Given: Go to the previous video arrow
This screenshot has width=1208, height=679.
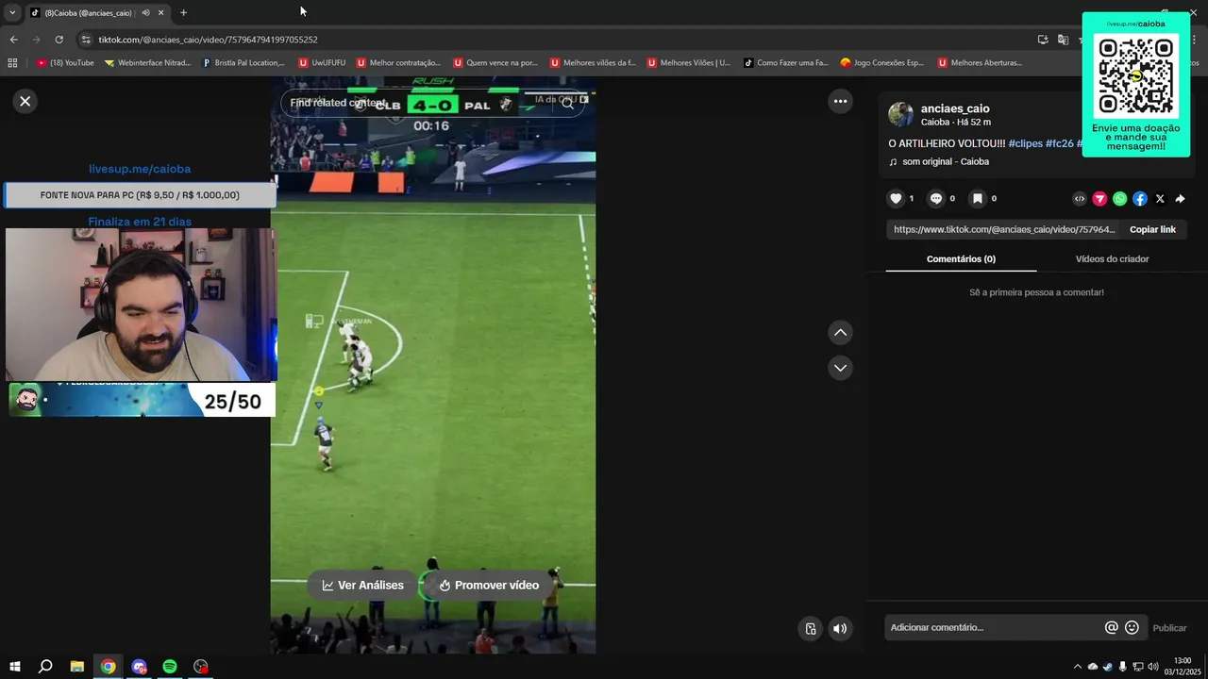Looking at the screenshot, I should (x=840, y=332).
